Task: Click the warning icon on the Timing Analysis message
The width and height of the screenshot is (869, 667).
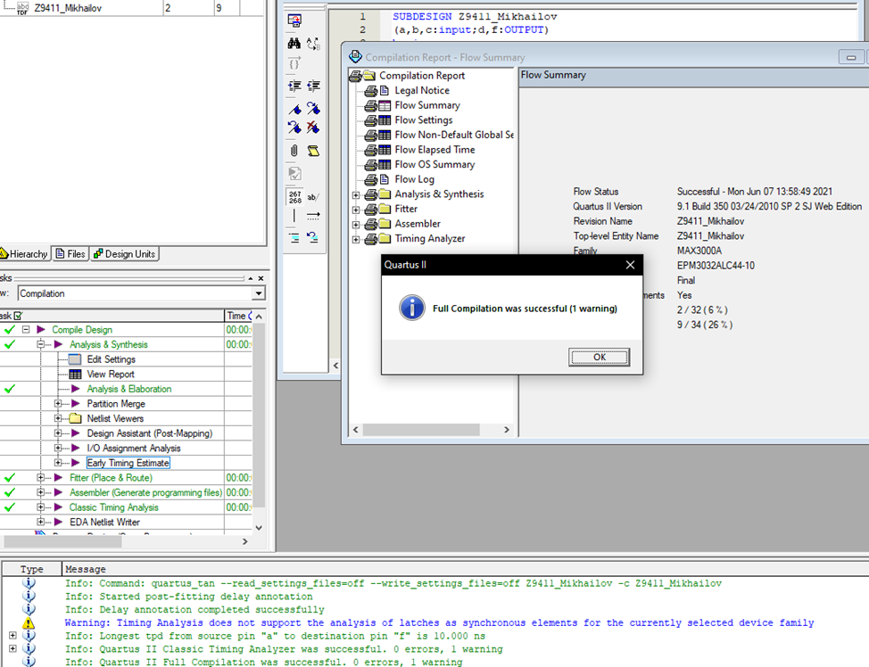Action: [x=29, y=622]
